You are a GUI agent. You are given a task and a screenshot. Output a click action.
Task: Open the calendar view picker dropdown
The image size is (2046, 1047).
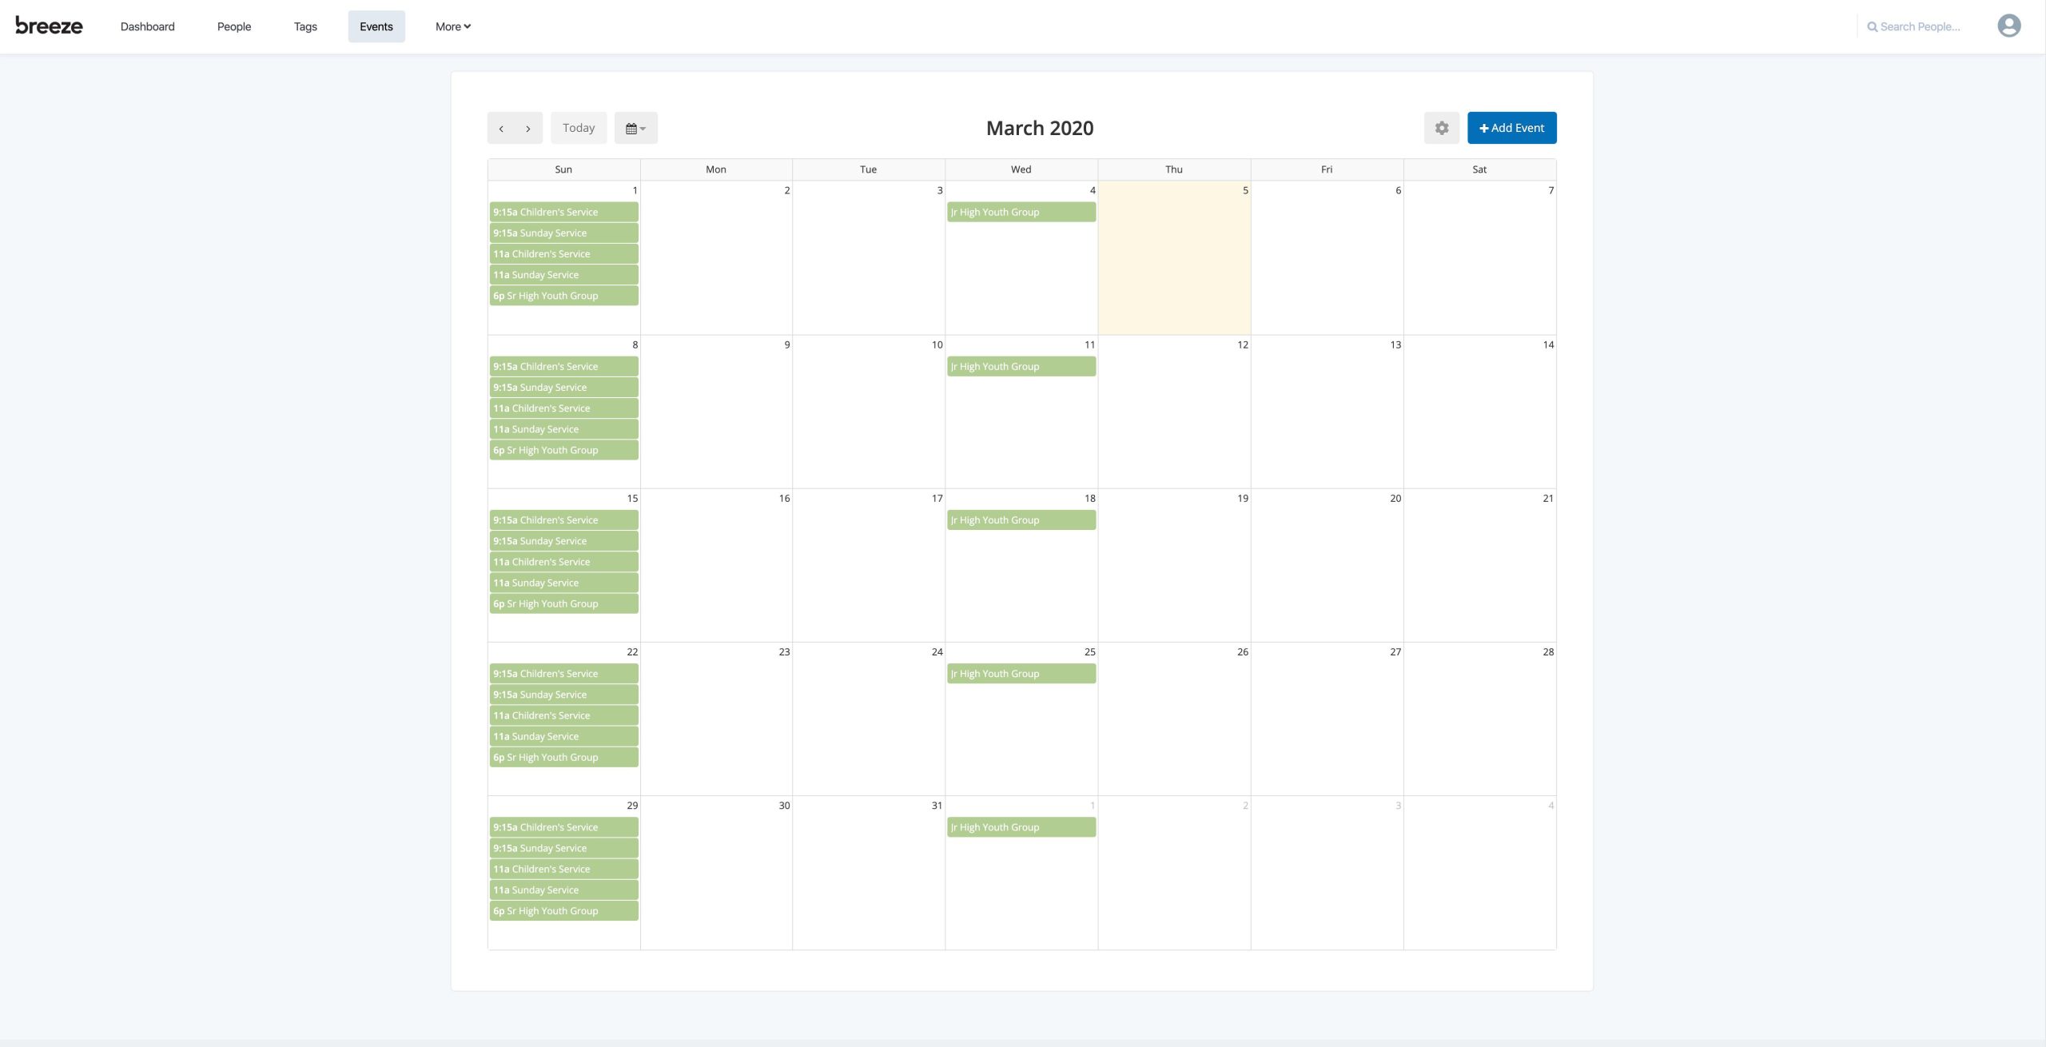tap(635, 128)
